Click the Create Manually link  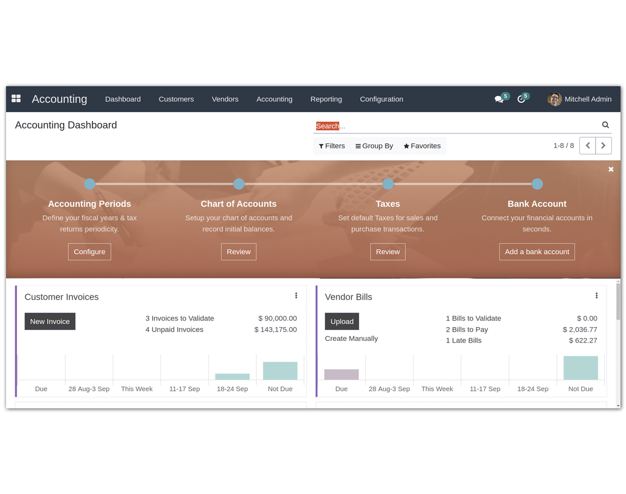click(x=351, y=339)
